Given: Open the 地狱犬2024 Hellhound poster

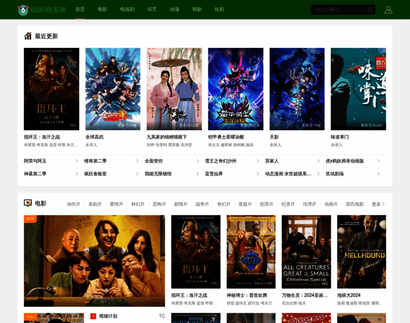Looking at the screenshot, I should (361, 252).
